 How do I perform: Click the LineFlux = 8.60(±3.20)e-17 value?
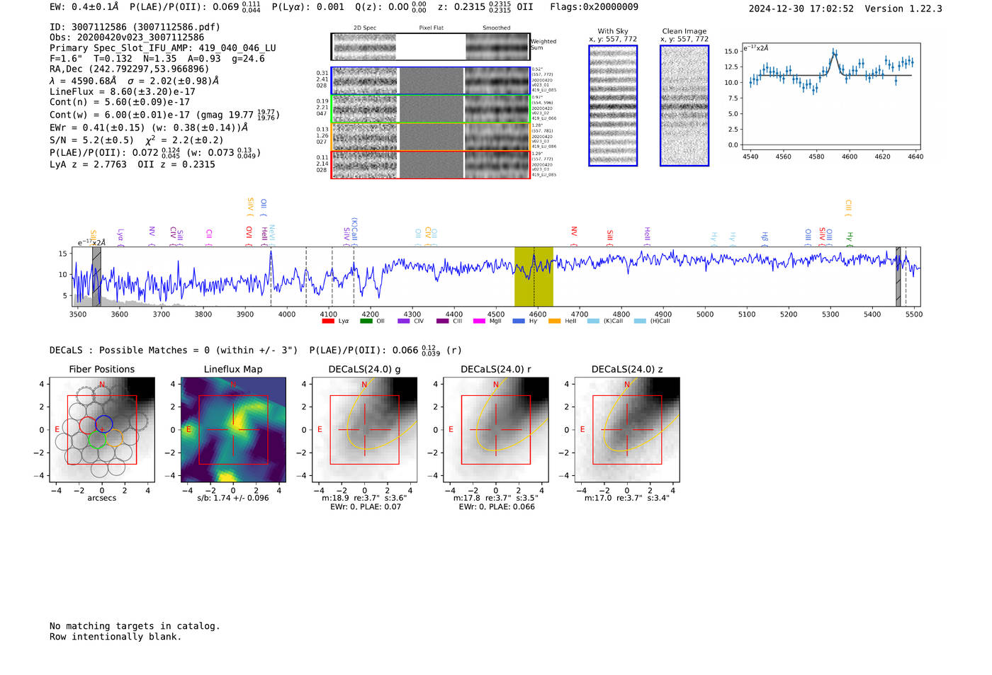click(123, 91)
